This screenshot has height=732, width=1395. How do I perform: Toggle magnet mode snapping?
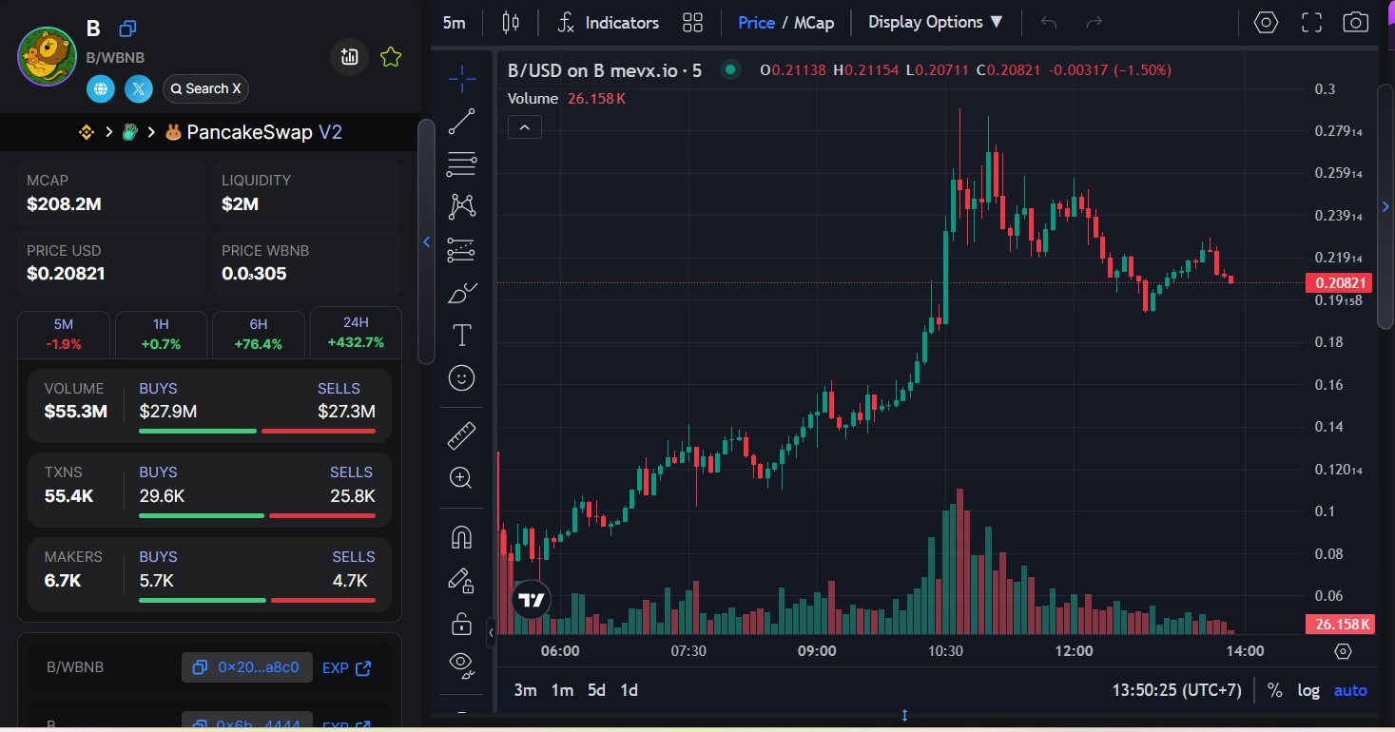[x=461, y=537]
